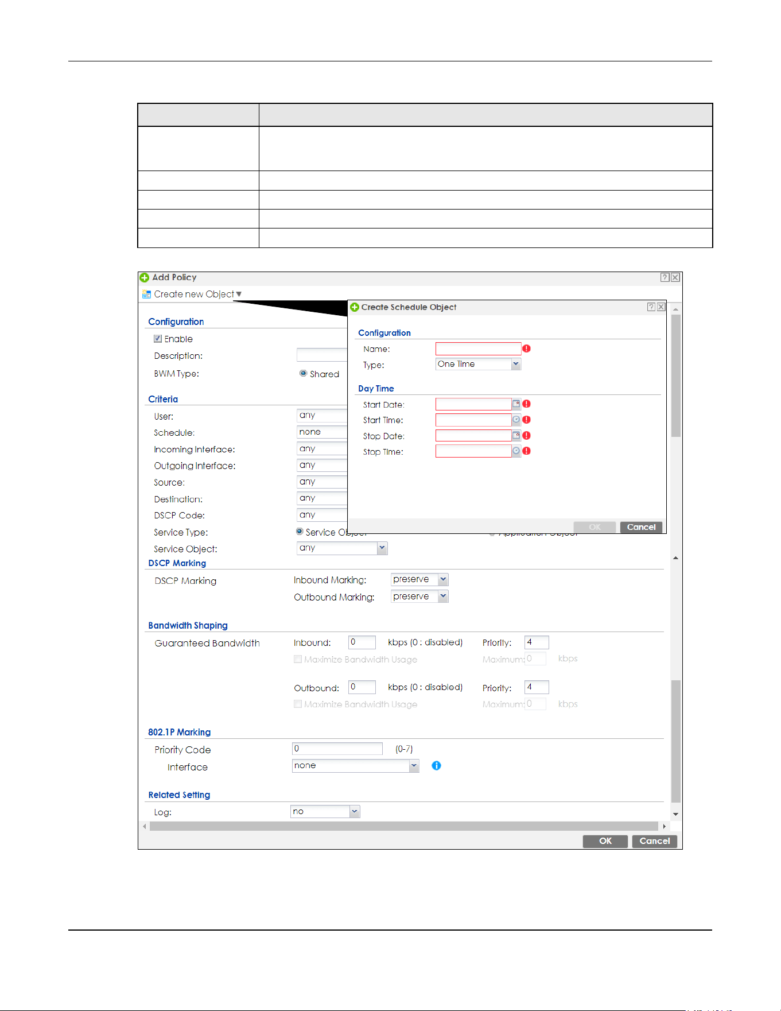Click OK in the Add Policy window
The height and width of the screenshot is (1011, 781).
tap(605, 841)
